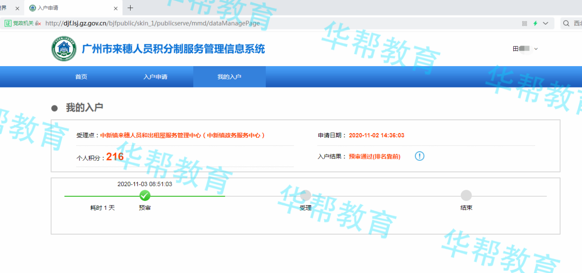Click the 个人积分 field label

(x=91, y=158)
